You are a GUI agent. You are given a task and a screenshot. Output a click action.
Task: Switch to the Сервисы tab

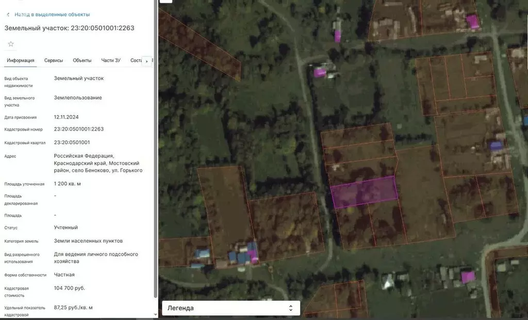click(x=54, y=61)
